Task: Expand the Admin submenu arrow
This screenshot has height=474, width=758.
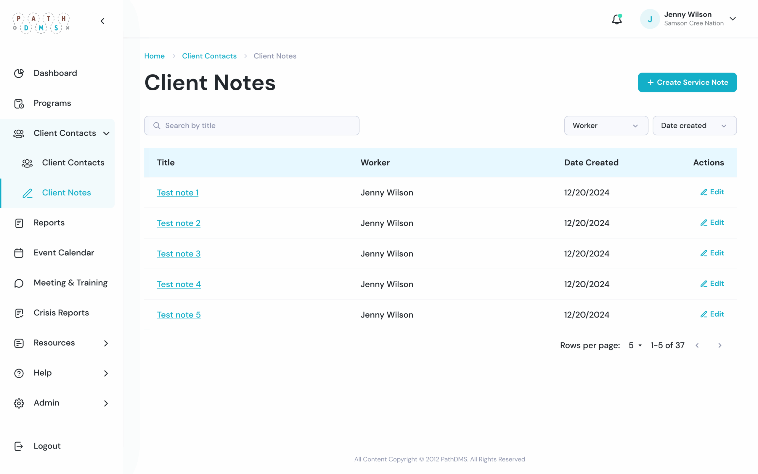Action: [x=106, y=403]
